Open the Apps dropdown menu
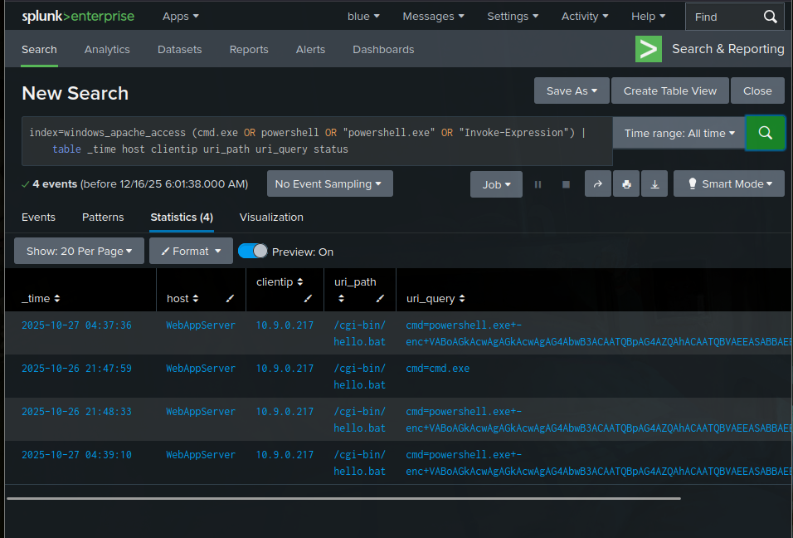This screenshot has height=538, width=793. coord(181,17)
